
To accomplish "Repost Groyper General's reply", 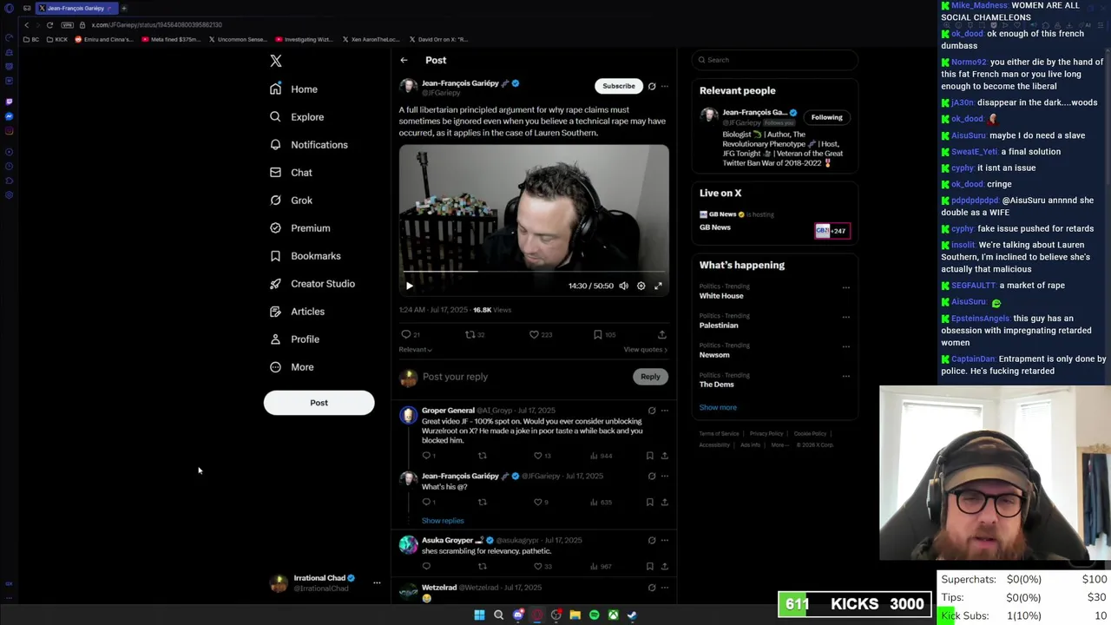I will pyautogui.click(x=482, y=456).
